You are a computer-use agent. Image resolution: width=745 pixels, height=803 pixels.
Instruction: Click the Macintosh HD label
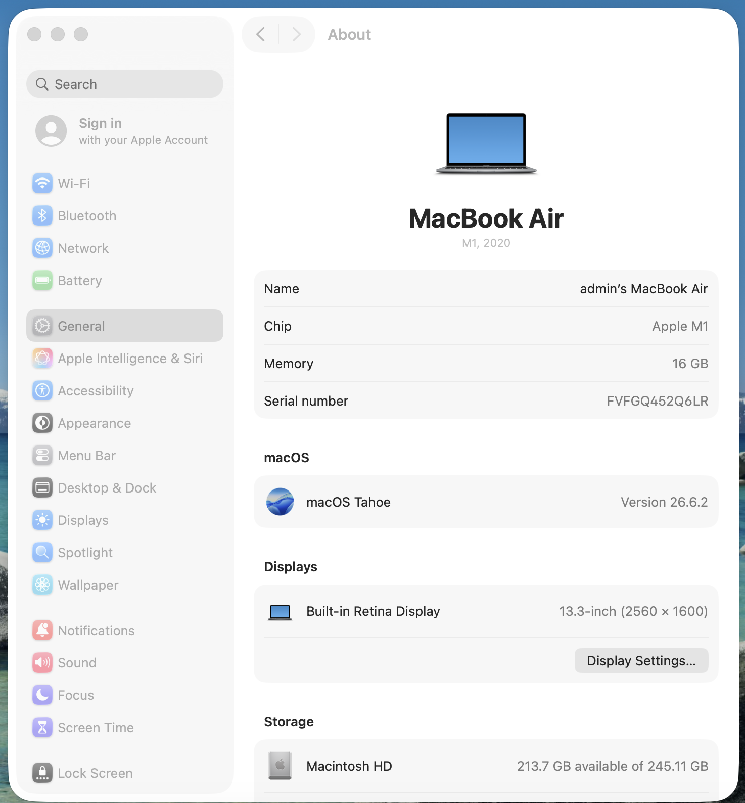pyautogui.click(x=349, y=766)
